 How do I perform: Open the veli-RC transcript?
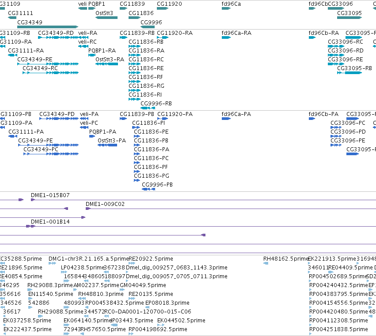[x=87, y=42]
